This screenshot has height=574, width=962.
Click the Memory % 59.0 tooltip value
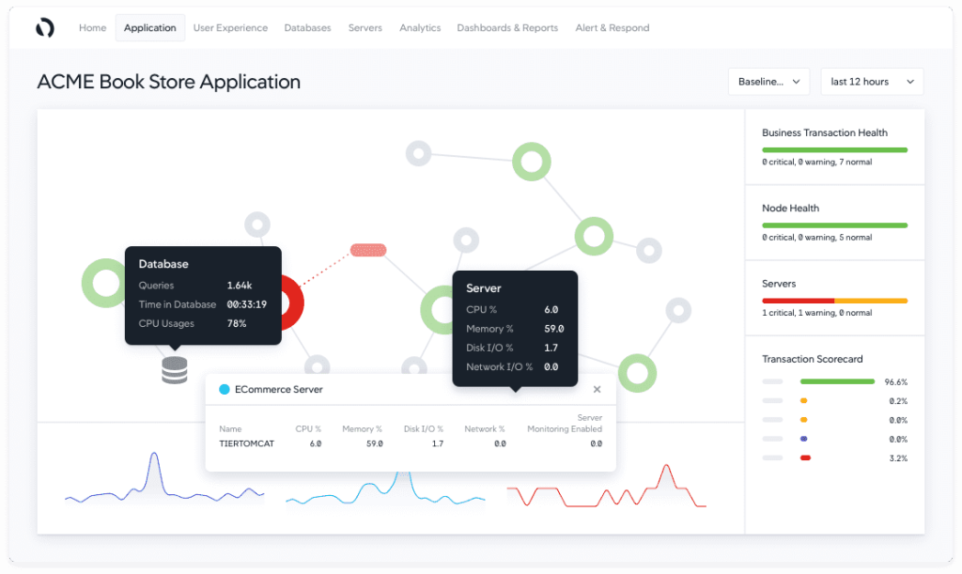click(554, 329)
